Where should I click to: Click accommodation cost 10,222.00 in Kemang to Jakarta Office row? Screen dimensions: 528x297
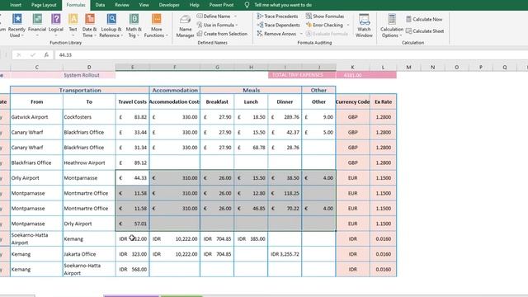coord(175,254)
